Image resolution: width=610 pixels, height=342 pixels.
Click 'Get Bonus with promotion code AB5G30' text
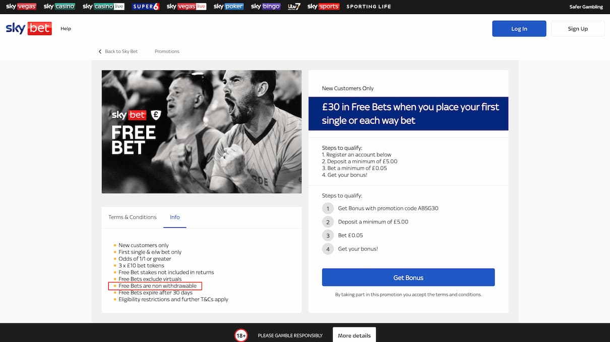coord(388,208)
